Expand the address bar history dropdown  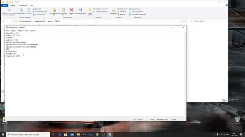181,21
